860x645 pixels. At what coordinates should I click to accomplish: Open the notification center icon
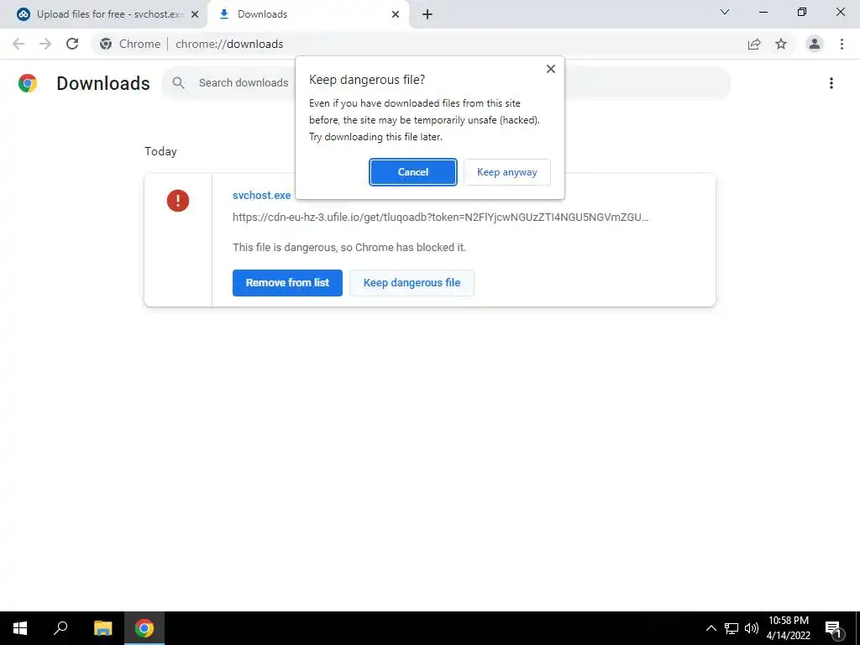point(833,628)
